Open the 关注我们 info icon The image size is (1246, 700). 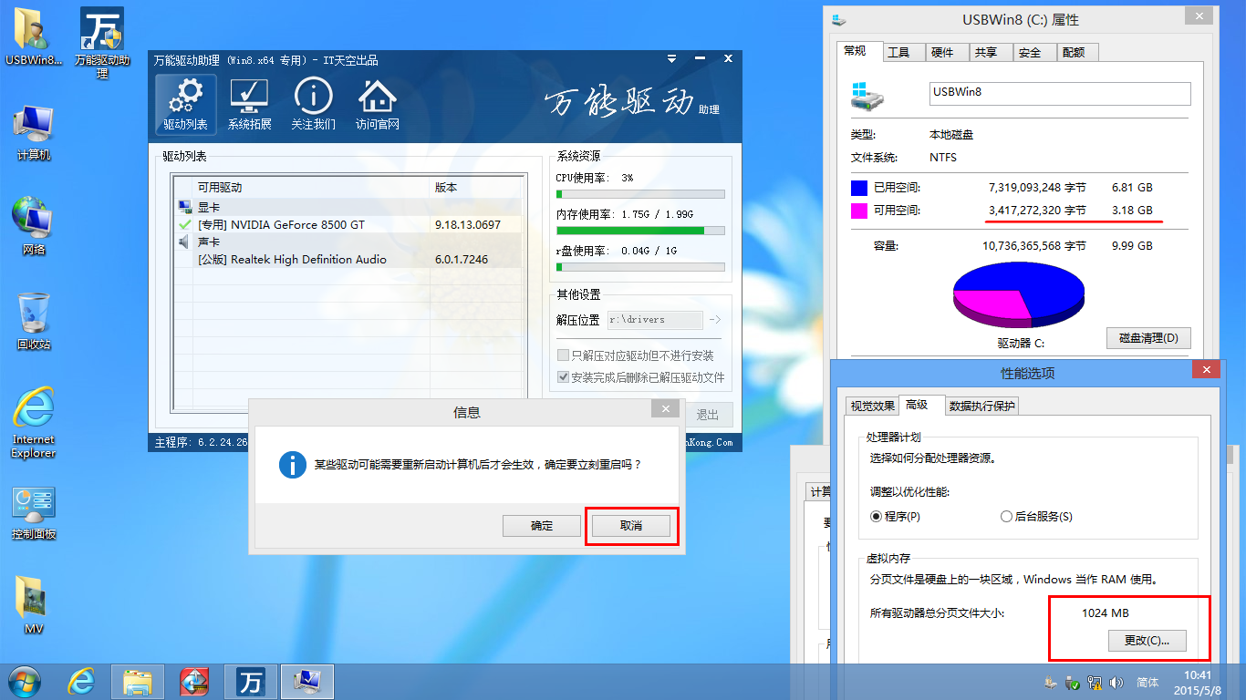pos(313,105)
